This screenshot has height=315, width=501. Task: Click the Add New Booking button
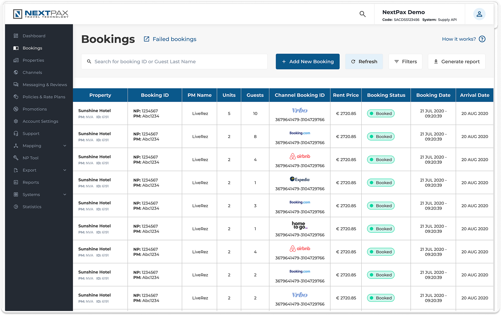(307, 61)
